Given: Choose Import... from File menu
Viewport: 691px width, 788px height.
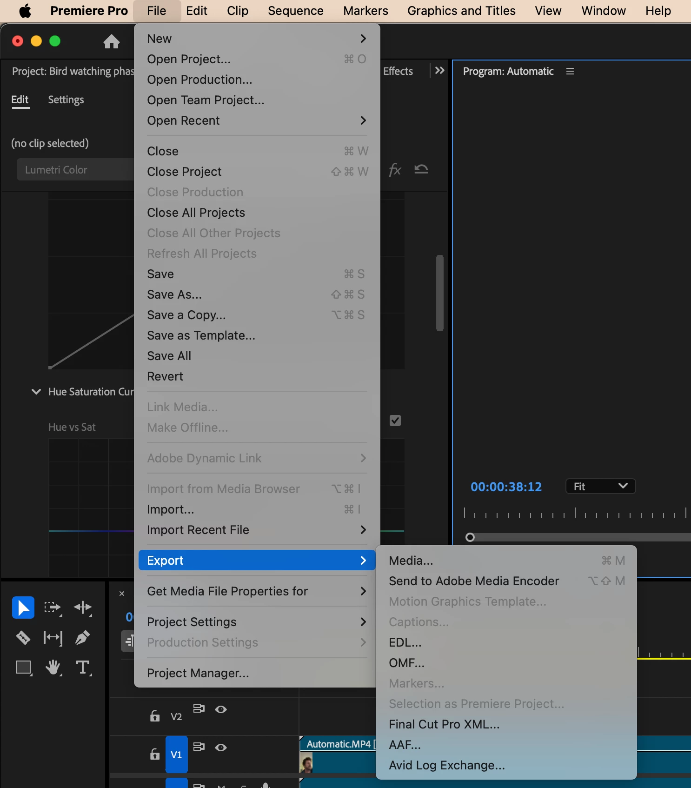Looking at the screenshot, I should tap(257, 509).
